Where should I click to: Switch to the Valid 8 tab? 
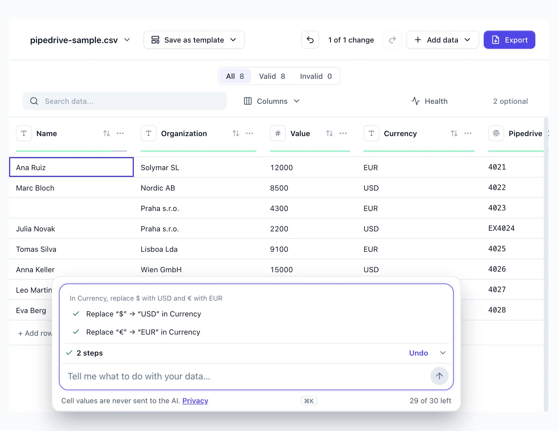pyautogui.click(x=272, y=76)
